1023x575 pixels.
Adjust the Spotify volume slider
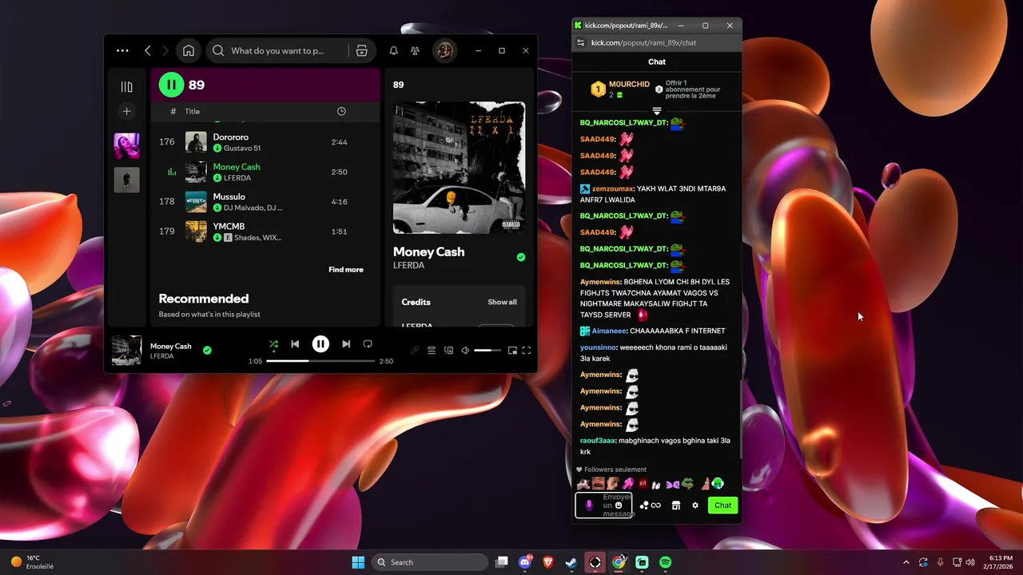point(488,350)
